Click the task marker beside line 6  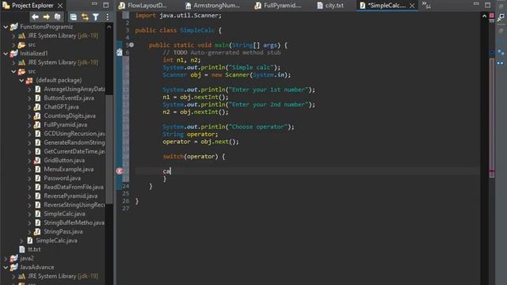[x=120, y=52]
